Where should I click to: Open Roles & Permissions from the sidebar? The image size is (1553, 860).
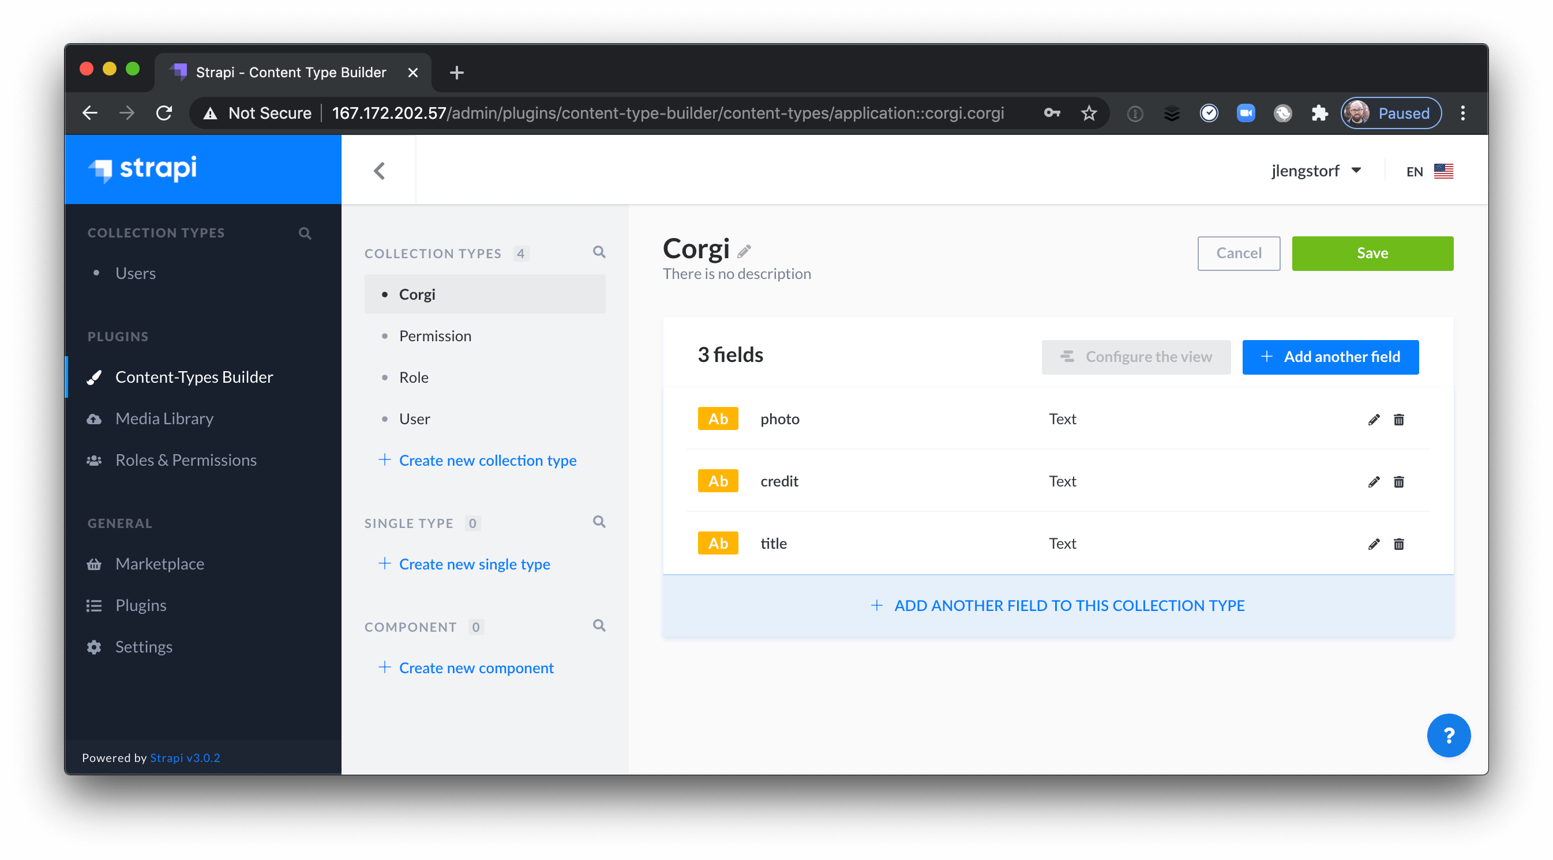pyautogui.click(x=186, y=459)
